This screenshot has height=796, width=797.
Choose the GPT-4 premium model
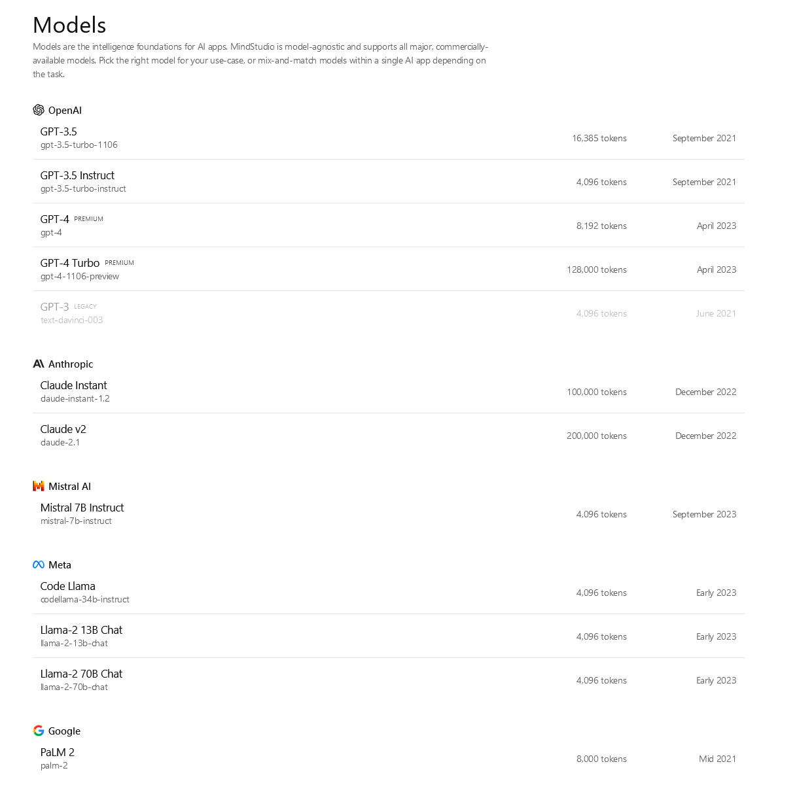(x=389, y=226)
